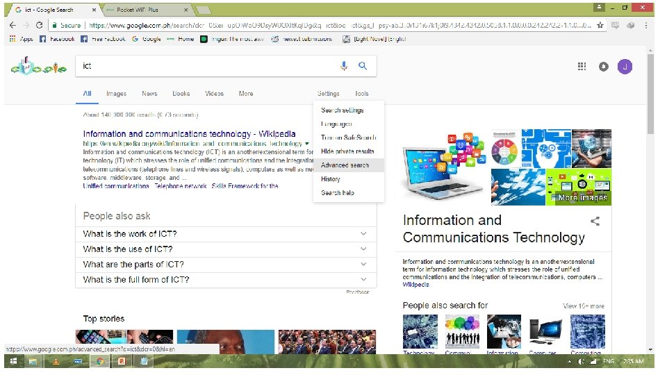The image size is (667, 375).
Task: Select Turn on SafeSearch
Action: (349, 137)
